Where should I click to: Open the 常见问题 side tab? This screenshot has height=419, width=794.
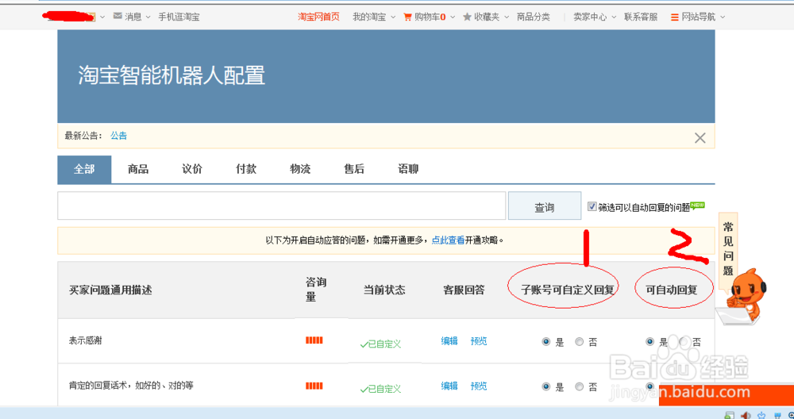coord(728,248)
